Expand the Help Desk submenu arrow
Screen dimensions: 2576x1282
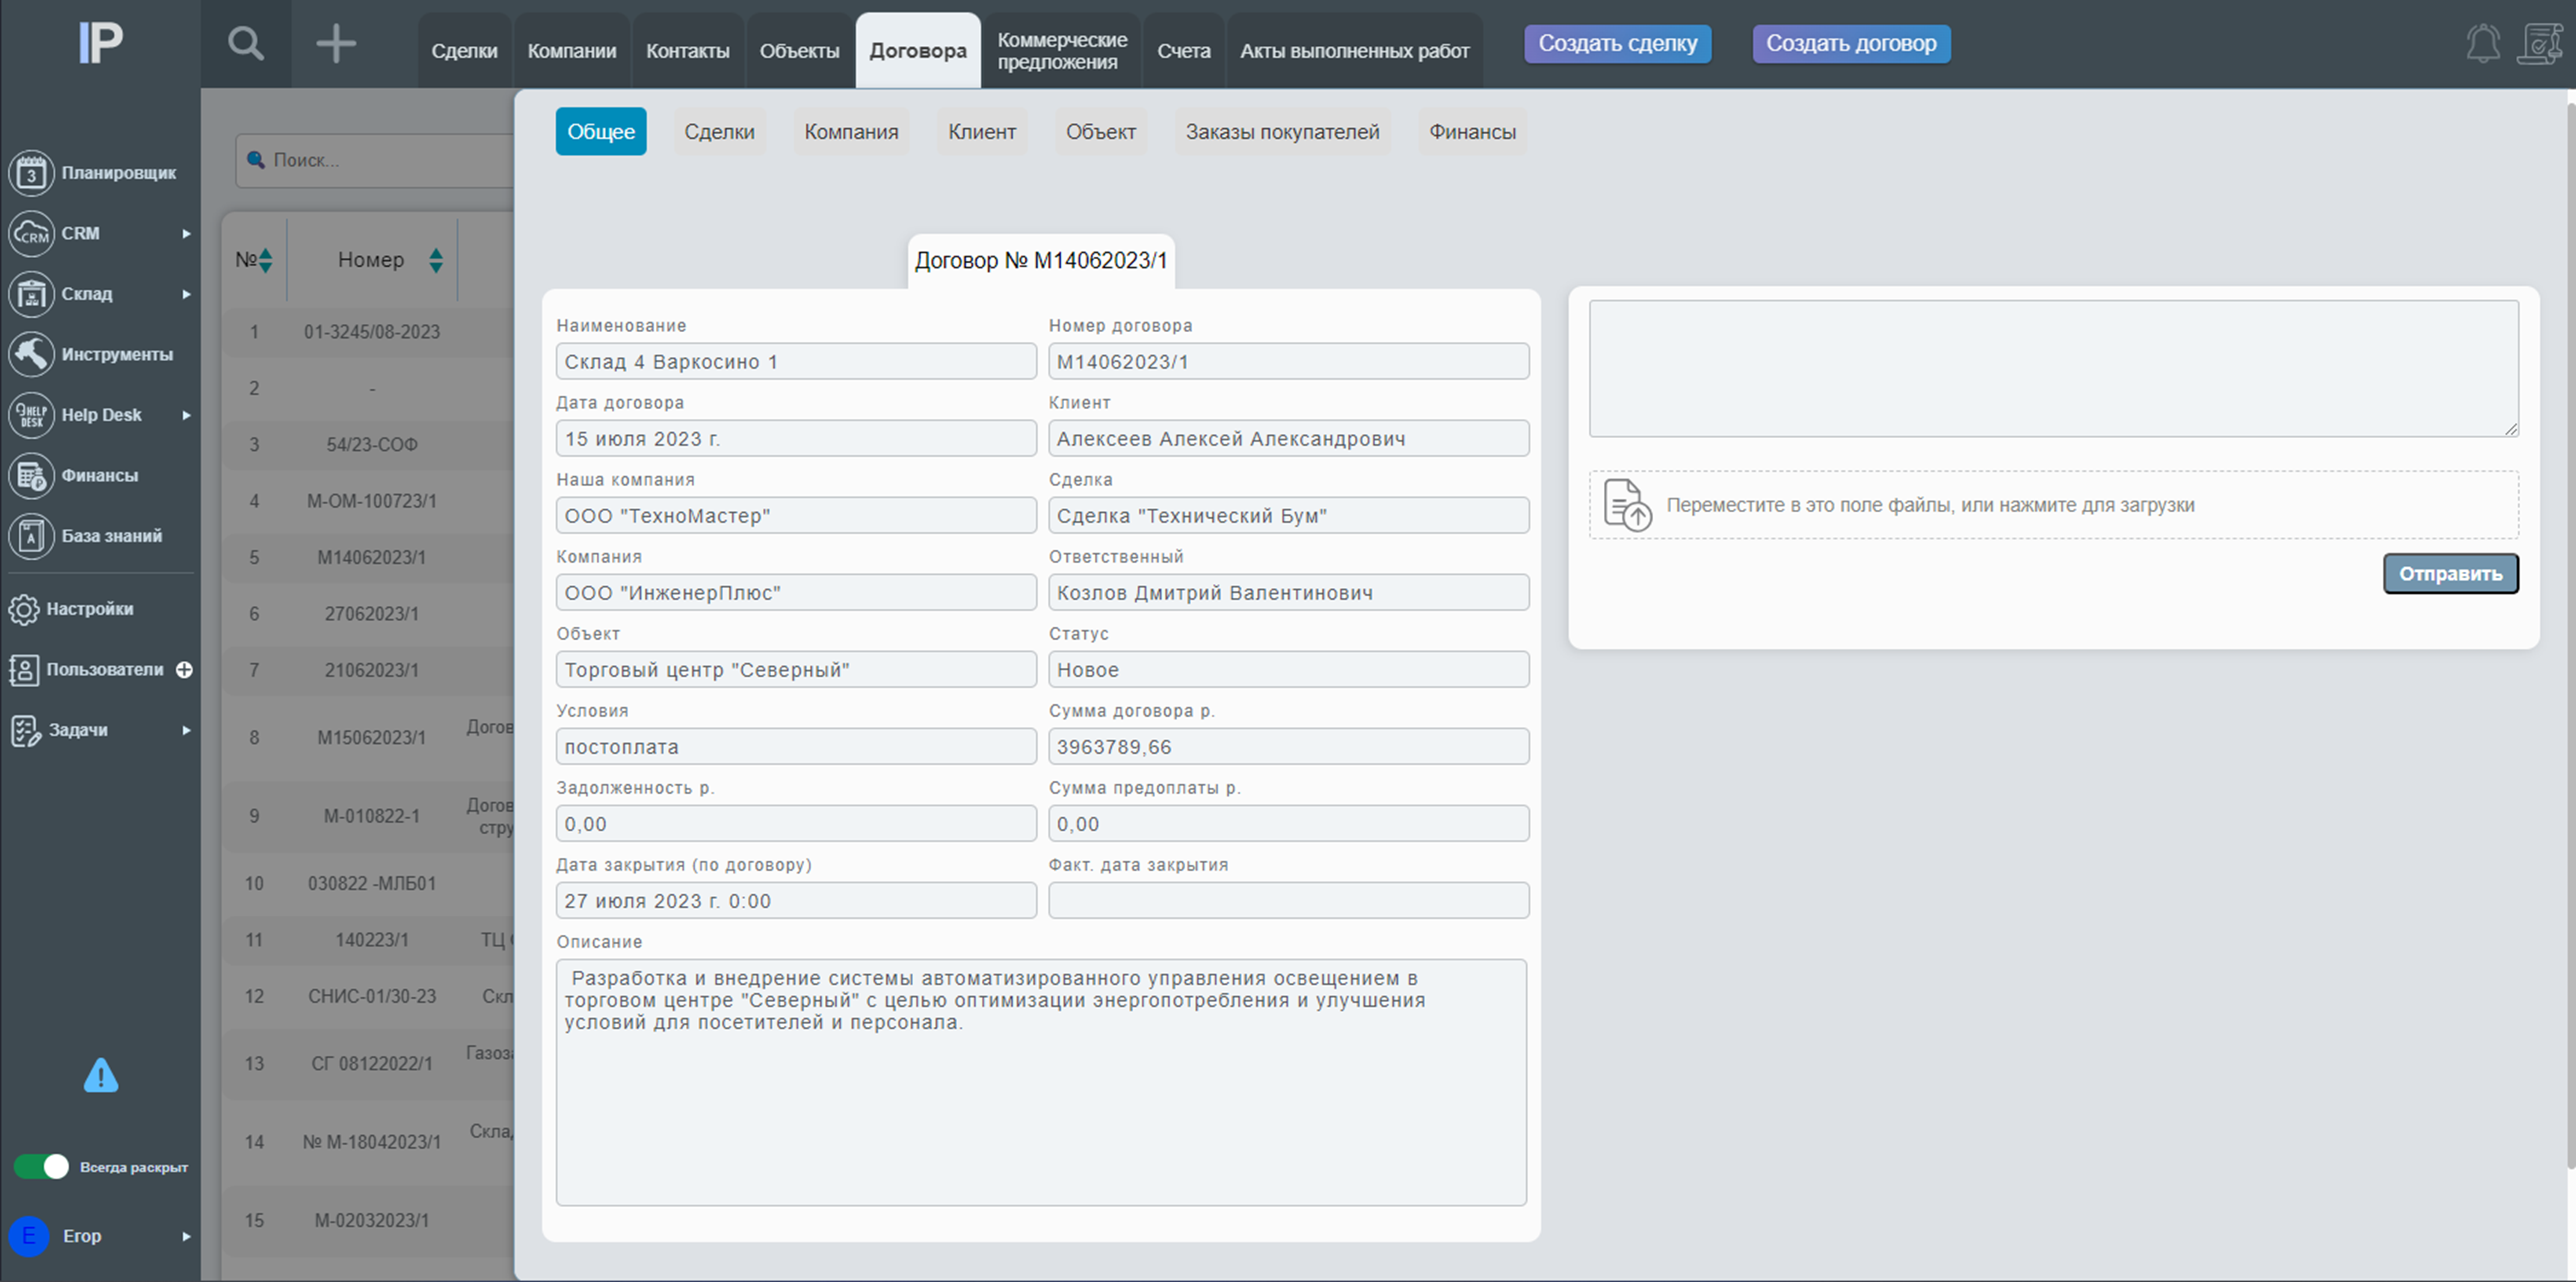tap(186, 415)
